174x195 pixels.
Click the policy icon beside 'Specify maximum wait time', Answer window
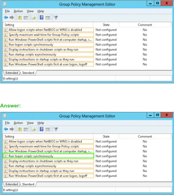pyautogui.click(x=6, y=146)
